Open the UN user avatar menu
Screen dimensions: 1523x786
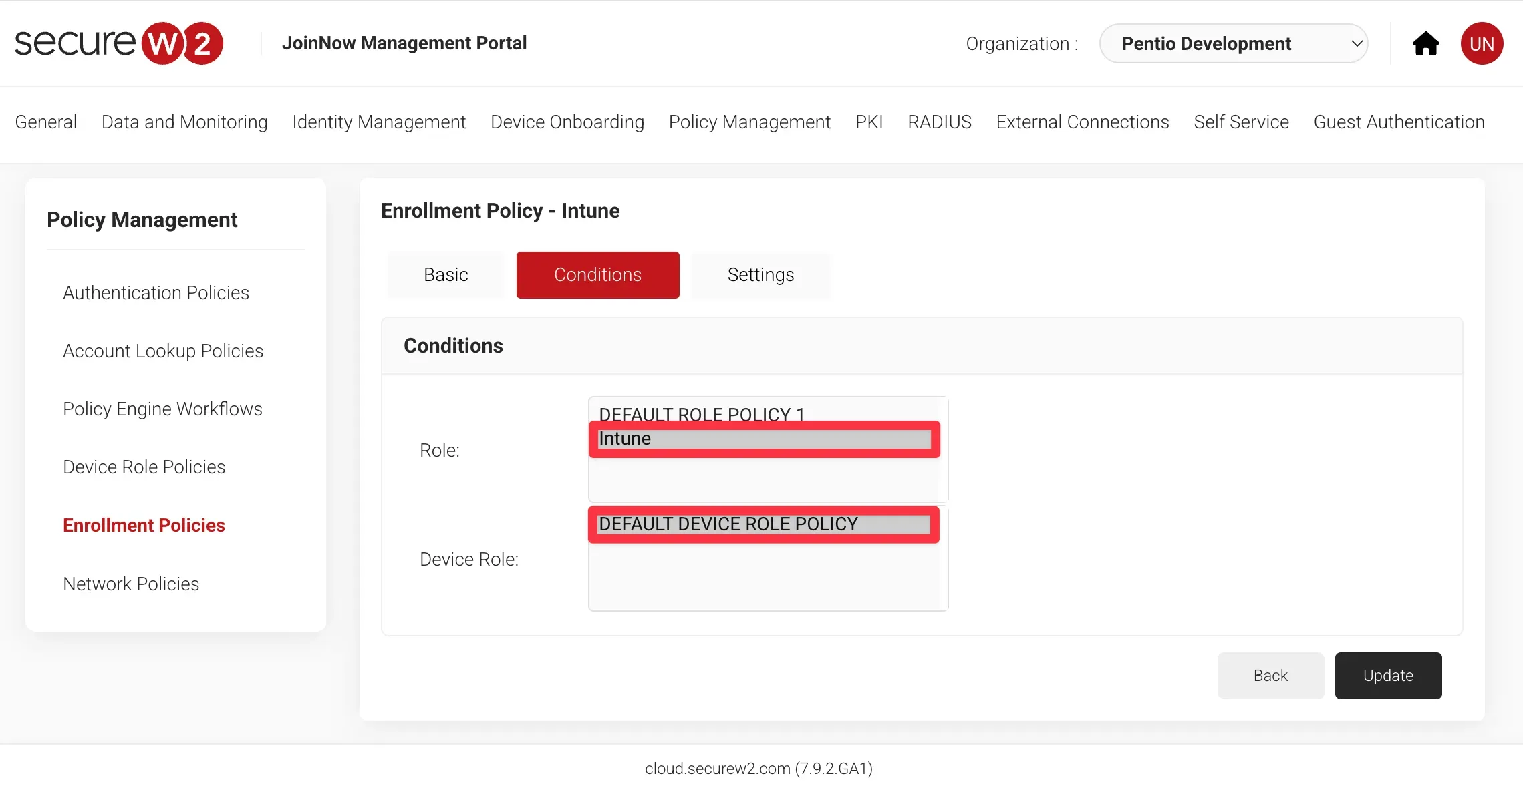(1482, 44)
